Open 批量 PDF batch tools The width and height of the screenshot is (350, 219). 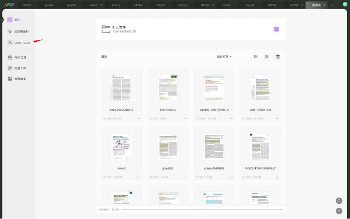point(17,68)
